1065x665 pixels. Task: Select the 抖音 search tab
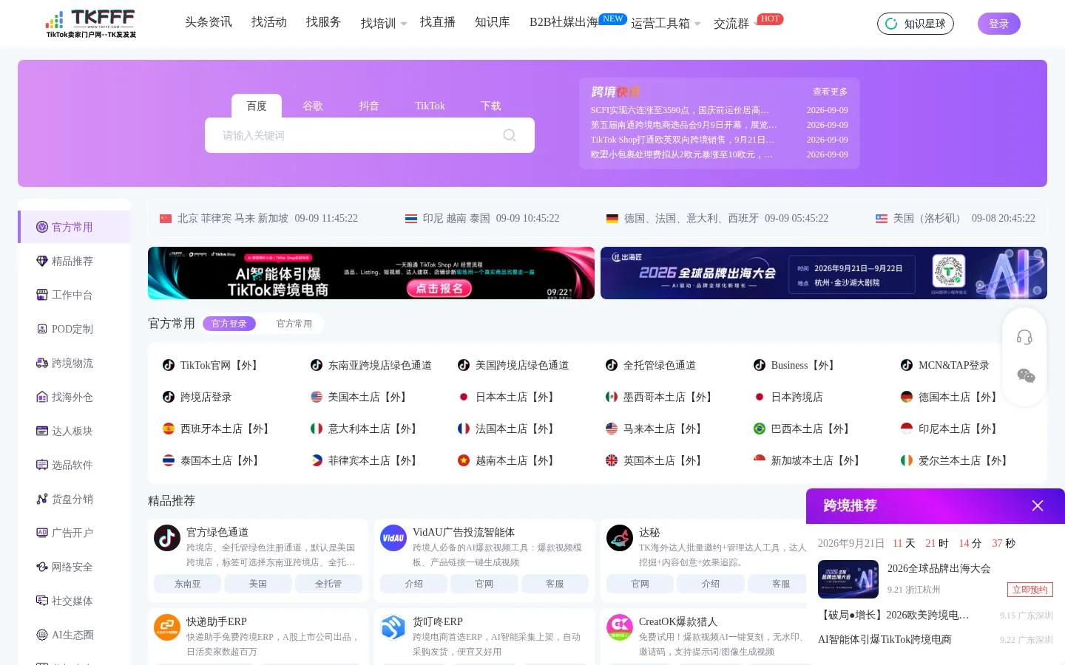tap(369, 106)
